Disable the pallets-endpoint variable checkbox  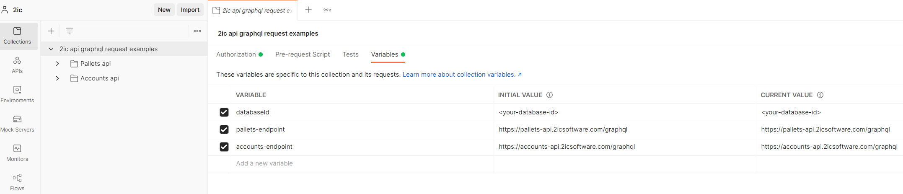(x=224, y=129)
